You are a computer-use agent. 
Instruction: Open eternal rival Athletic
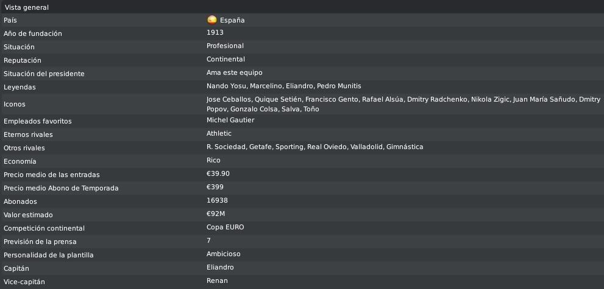click(x=219, y=133)
